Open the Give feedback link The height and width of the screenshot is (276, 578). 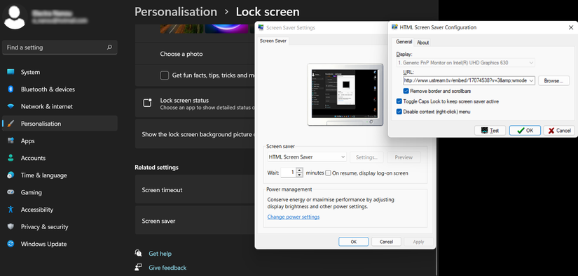(x=167, y=268)
